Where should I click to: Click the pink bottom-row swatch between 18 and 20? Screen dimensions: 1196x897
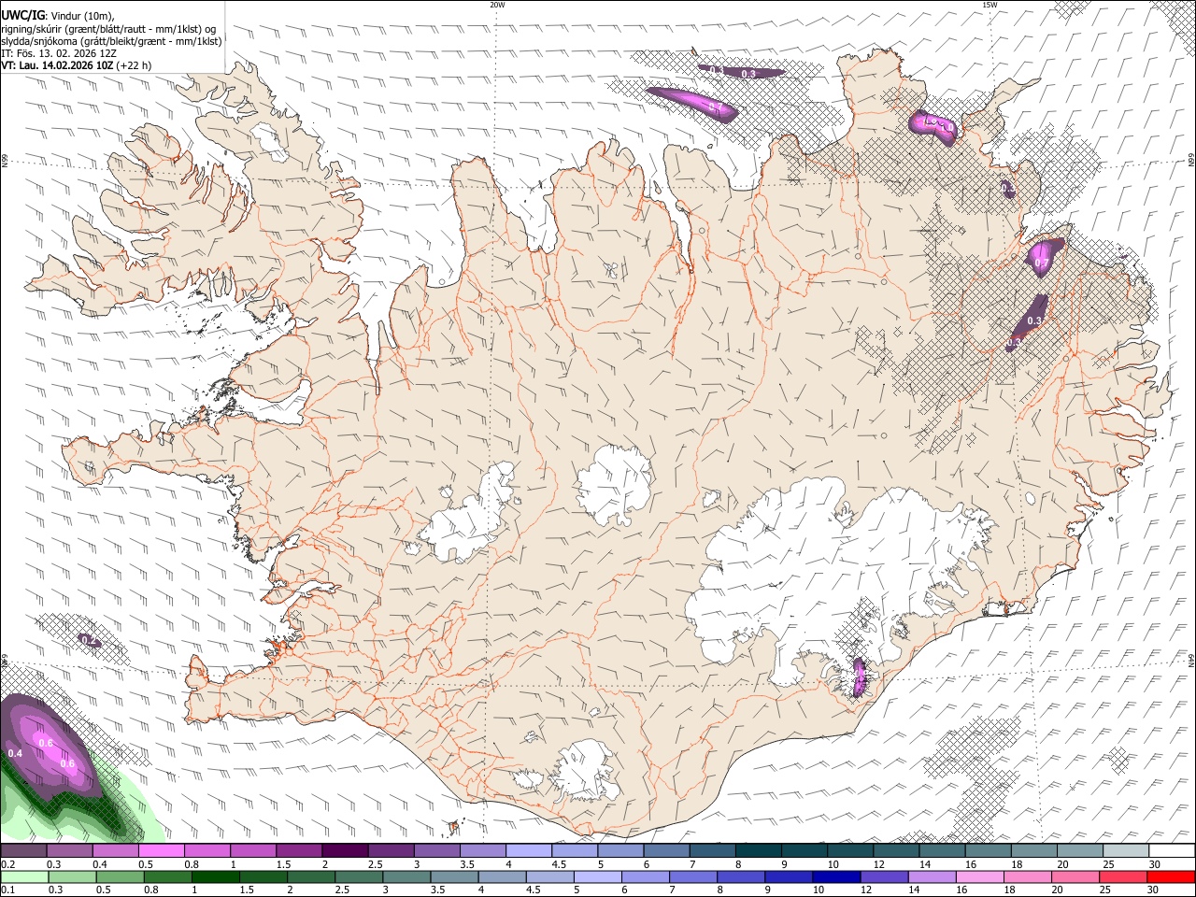1028,876
